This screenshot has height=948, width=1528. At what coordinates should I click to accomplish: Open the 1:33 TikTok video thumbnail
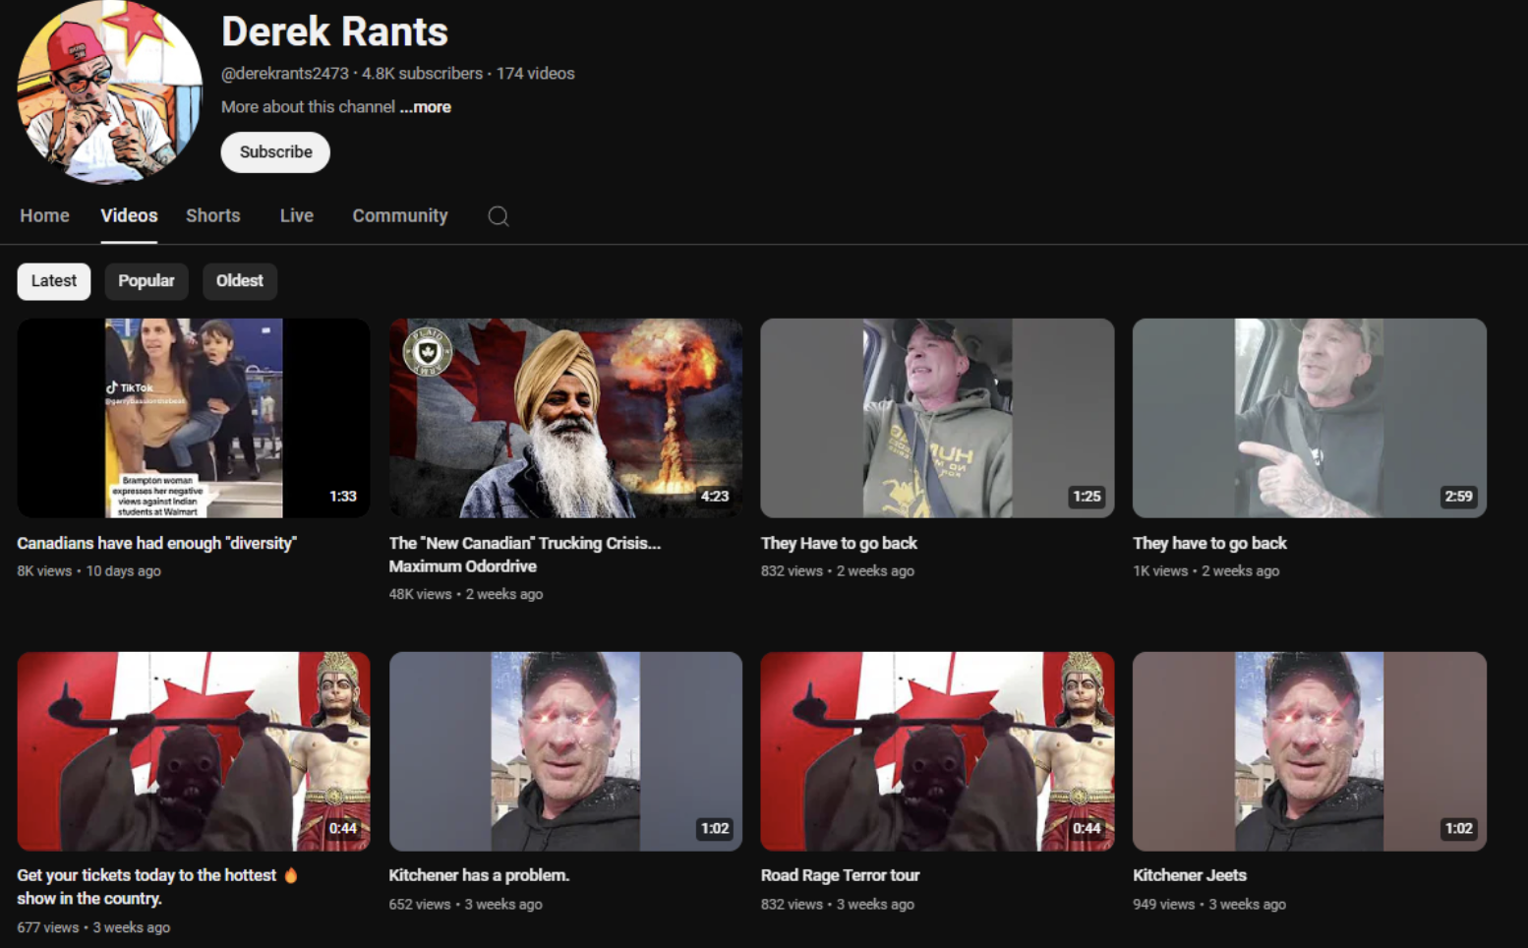194,418
